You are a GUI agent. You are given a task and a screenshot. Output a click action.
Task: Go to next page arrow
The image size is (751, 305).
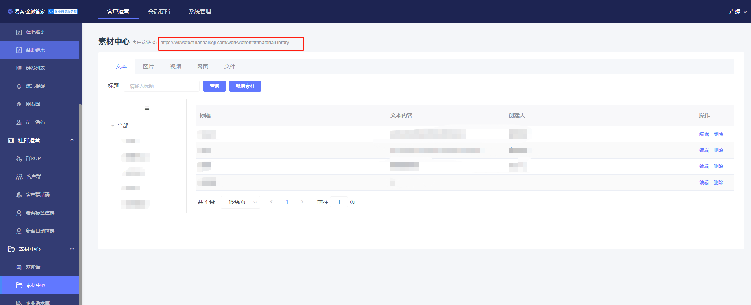(x=302, y=202)
